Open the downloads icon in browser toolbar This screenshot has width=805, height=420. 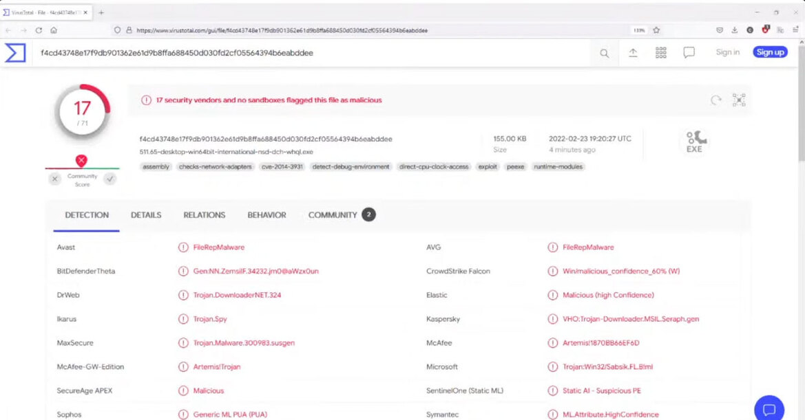click(735, 30)
